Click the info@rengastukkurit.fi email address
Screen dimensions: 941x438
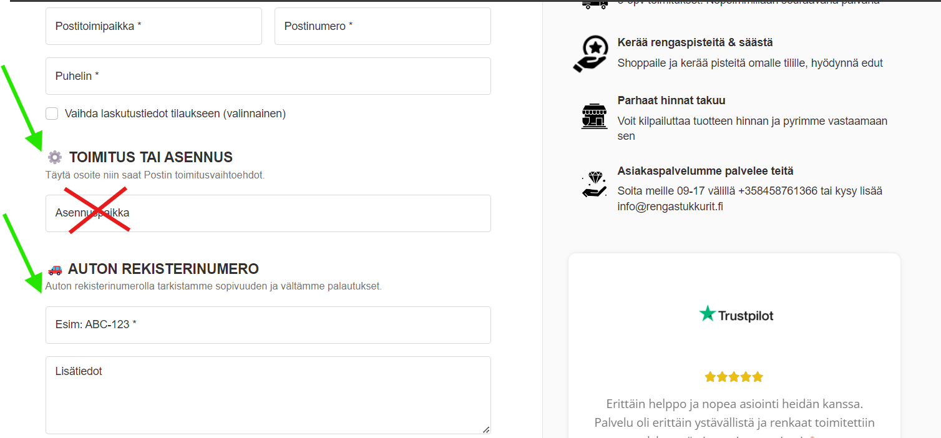click(670, 207)
